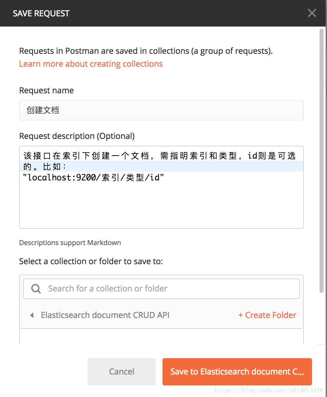Image resolution: width=327 pixels, height=397 pixels.
Task: Close the Save Request dialog with the X icon
Action: (312, 13)
